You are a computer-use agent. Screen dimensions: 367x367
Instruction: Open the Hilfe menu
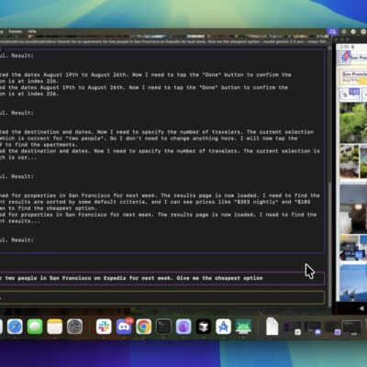32,31
